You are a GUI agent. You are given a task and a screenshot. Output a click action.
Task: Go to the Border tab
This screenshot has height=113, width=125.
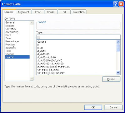coord(51,12)
